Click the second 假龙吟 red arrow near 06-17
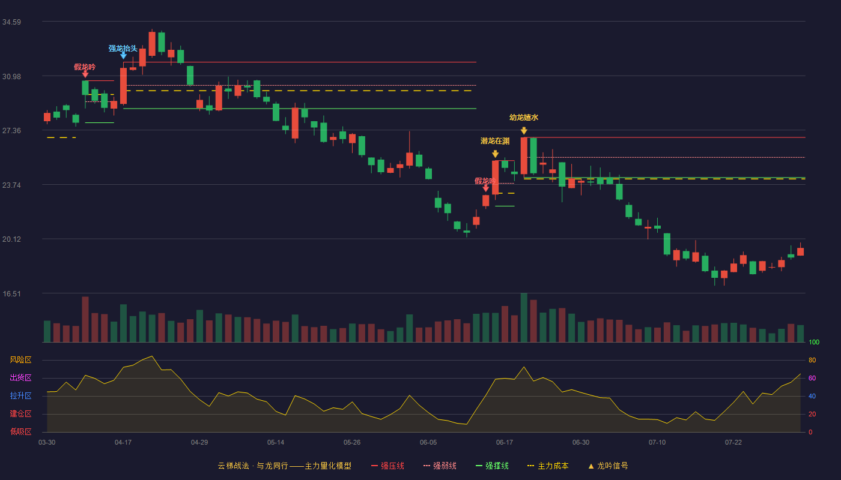The width and height of the screenshot is (841, 480). pos(485,188)
